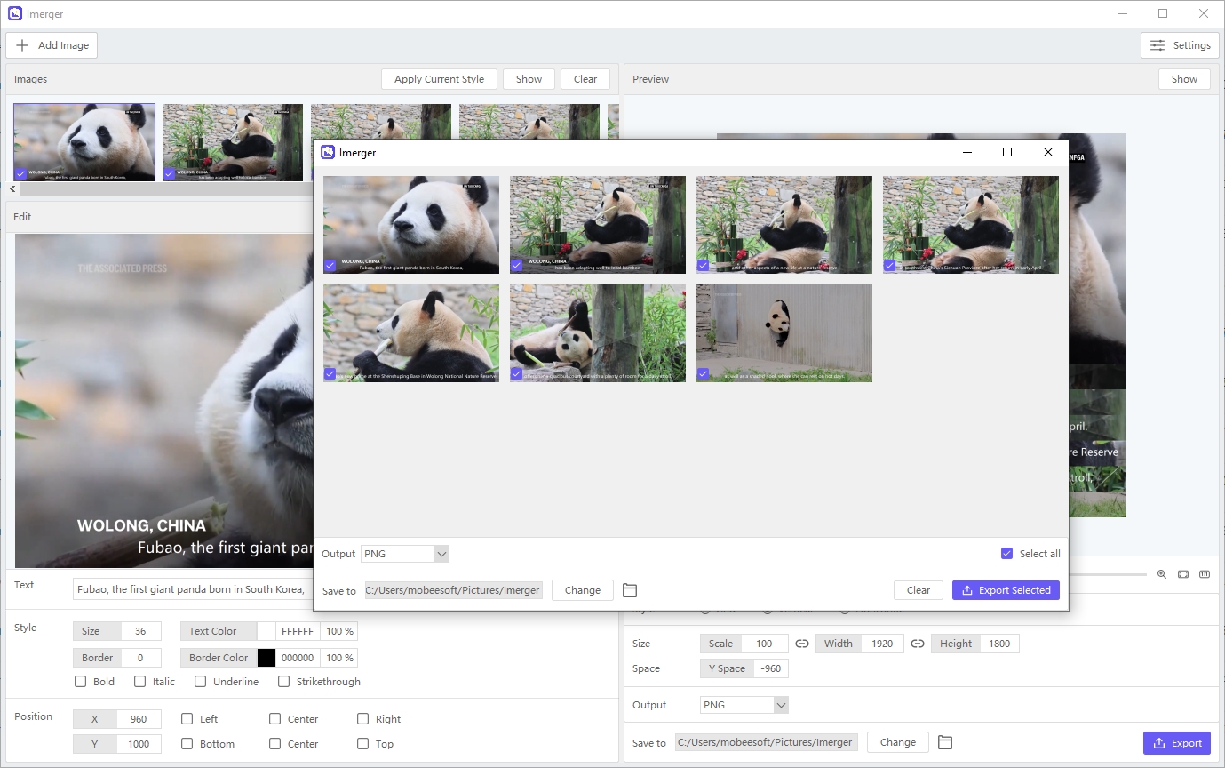Maximize the Imerger export dialog
The width and height of the screenshot is (1225, 768).
pyautogui.click(x=1007, y=152)
